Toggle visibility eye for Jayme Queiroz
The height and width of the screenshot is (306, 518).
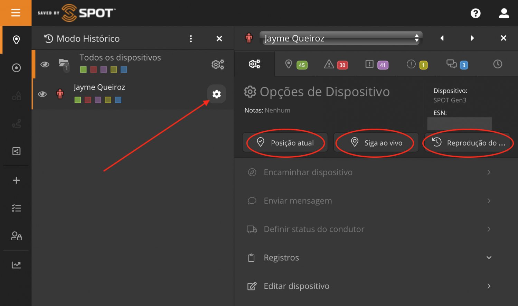[x=43, y=94]
